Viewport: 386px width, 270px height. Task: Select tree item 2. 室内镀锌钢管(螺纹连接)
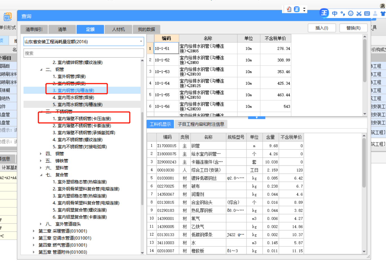pos(78,62)
